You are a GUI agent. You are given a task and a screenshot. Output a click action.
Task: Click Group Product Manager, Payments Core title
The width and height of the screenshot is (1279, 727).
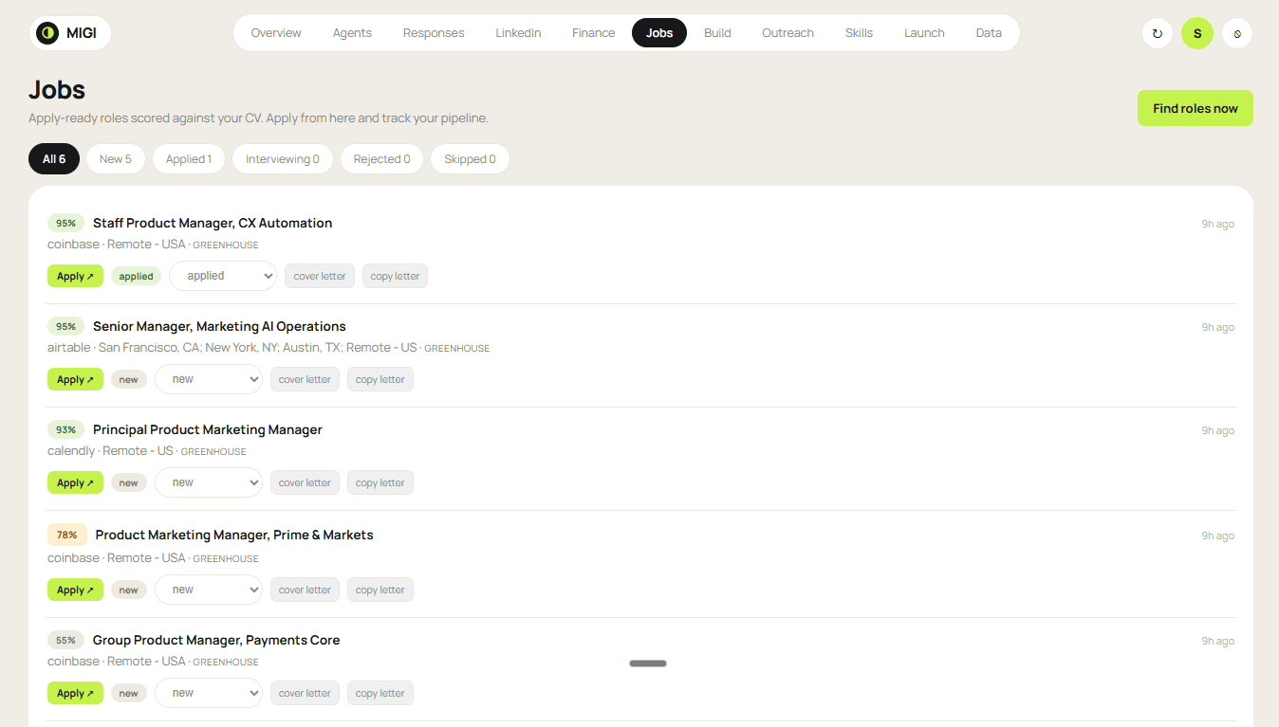[216, 640]
